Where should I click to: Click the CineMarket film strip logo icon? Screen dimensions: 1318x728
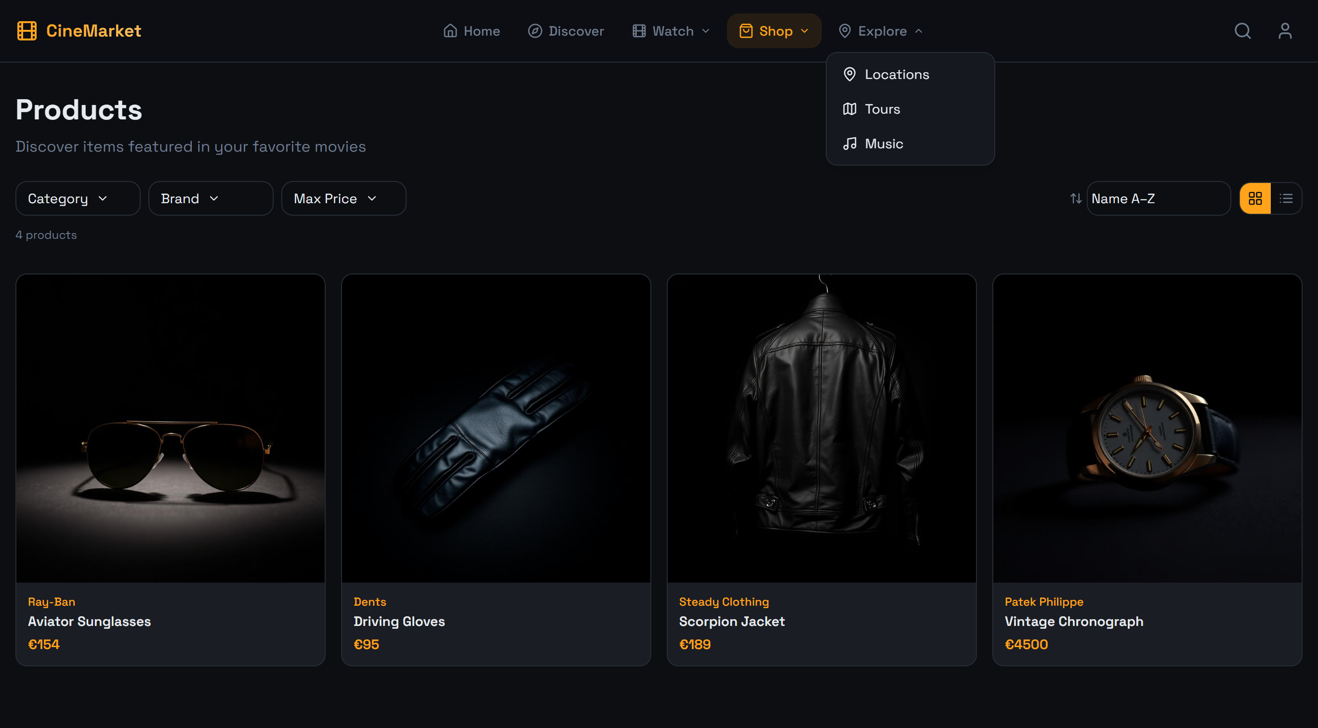(26, 31)
